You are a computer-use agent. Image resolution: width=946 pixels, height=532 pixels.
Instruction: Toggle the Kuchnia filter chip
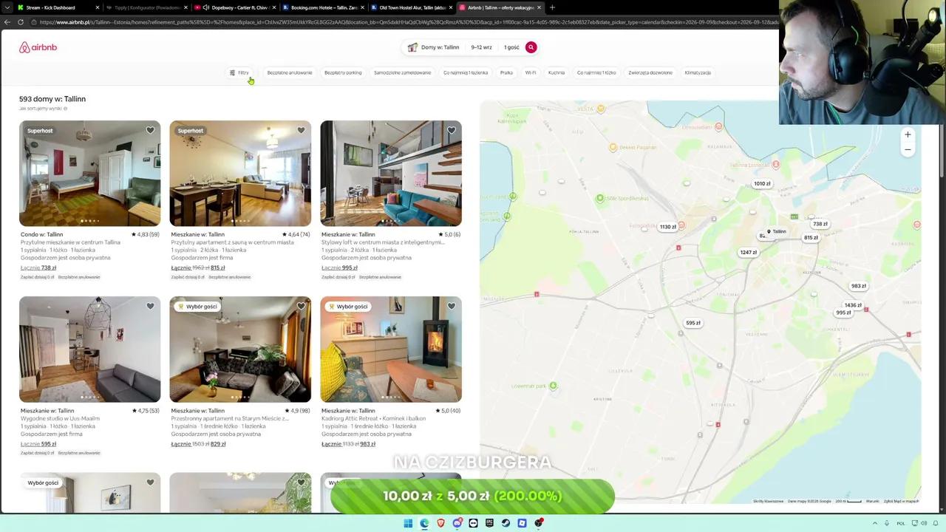pyautogui.click(x=557, y=72)
